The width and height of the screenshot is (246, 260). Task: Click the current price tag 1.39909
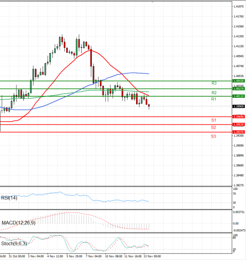pyautogui.click(x=239, y=106)
